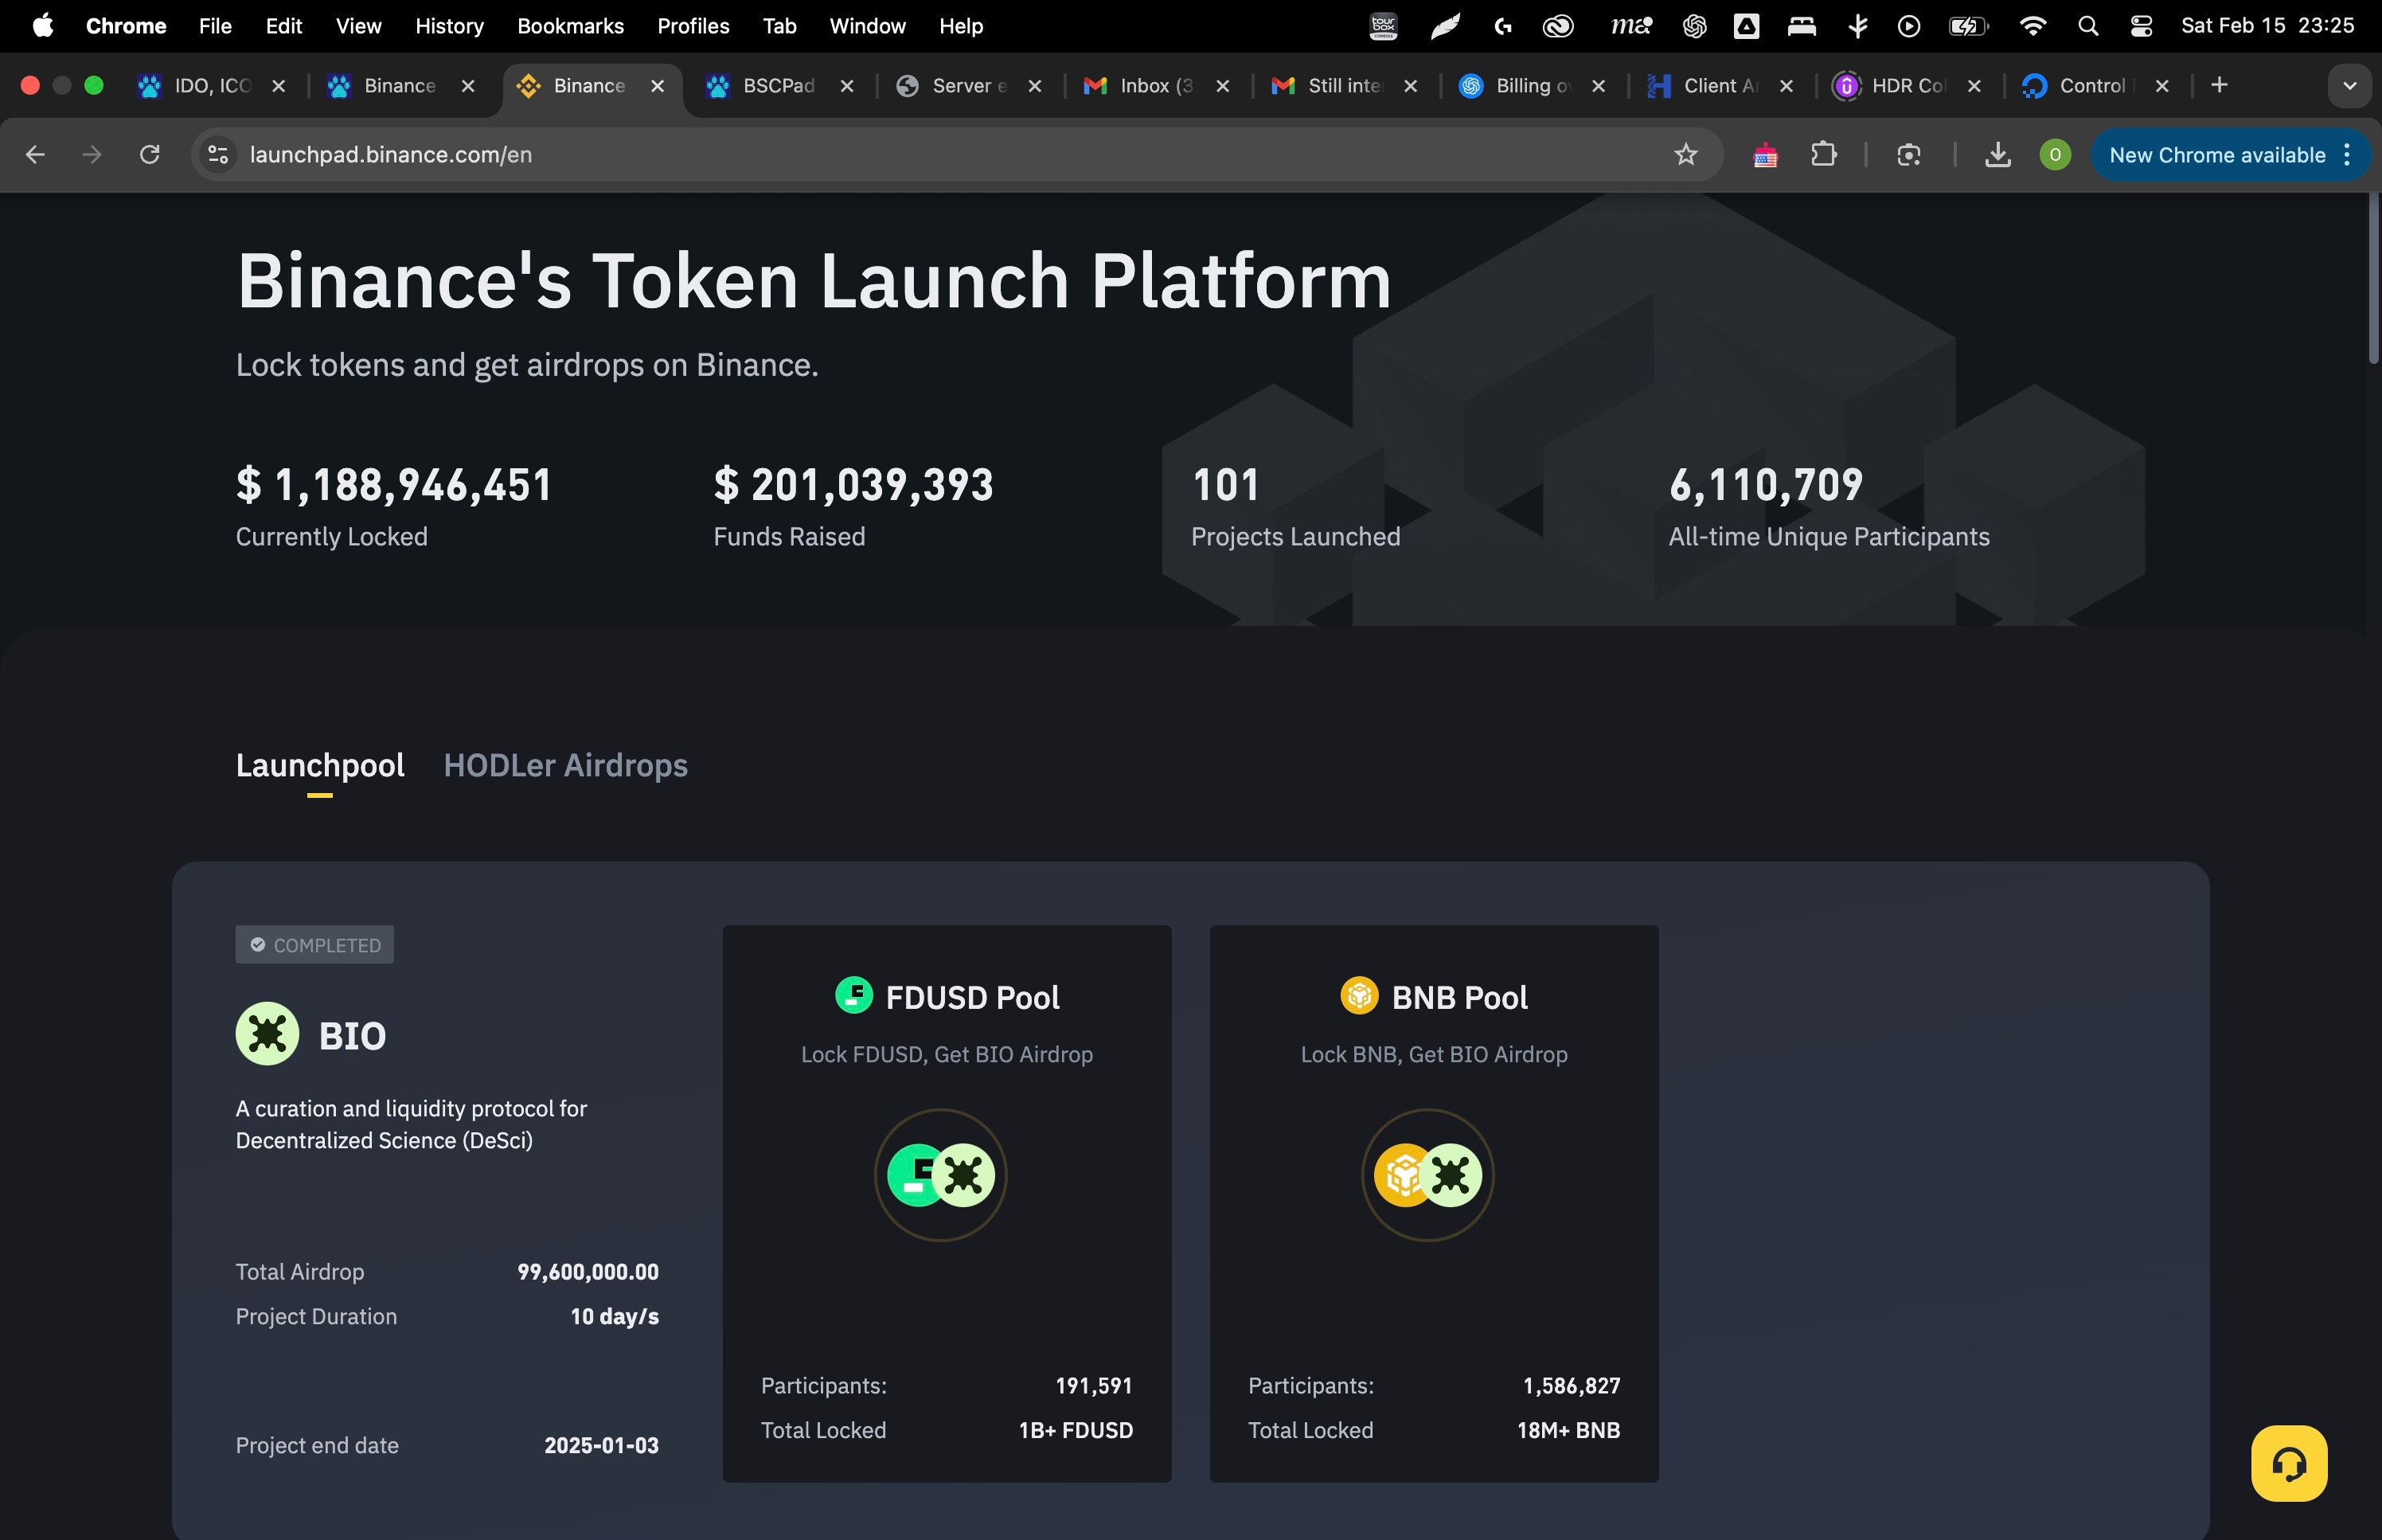2382x1540 pixels.
Task: Click the Total Airdrop value 99,600,000.00
Action: 588,1272
